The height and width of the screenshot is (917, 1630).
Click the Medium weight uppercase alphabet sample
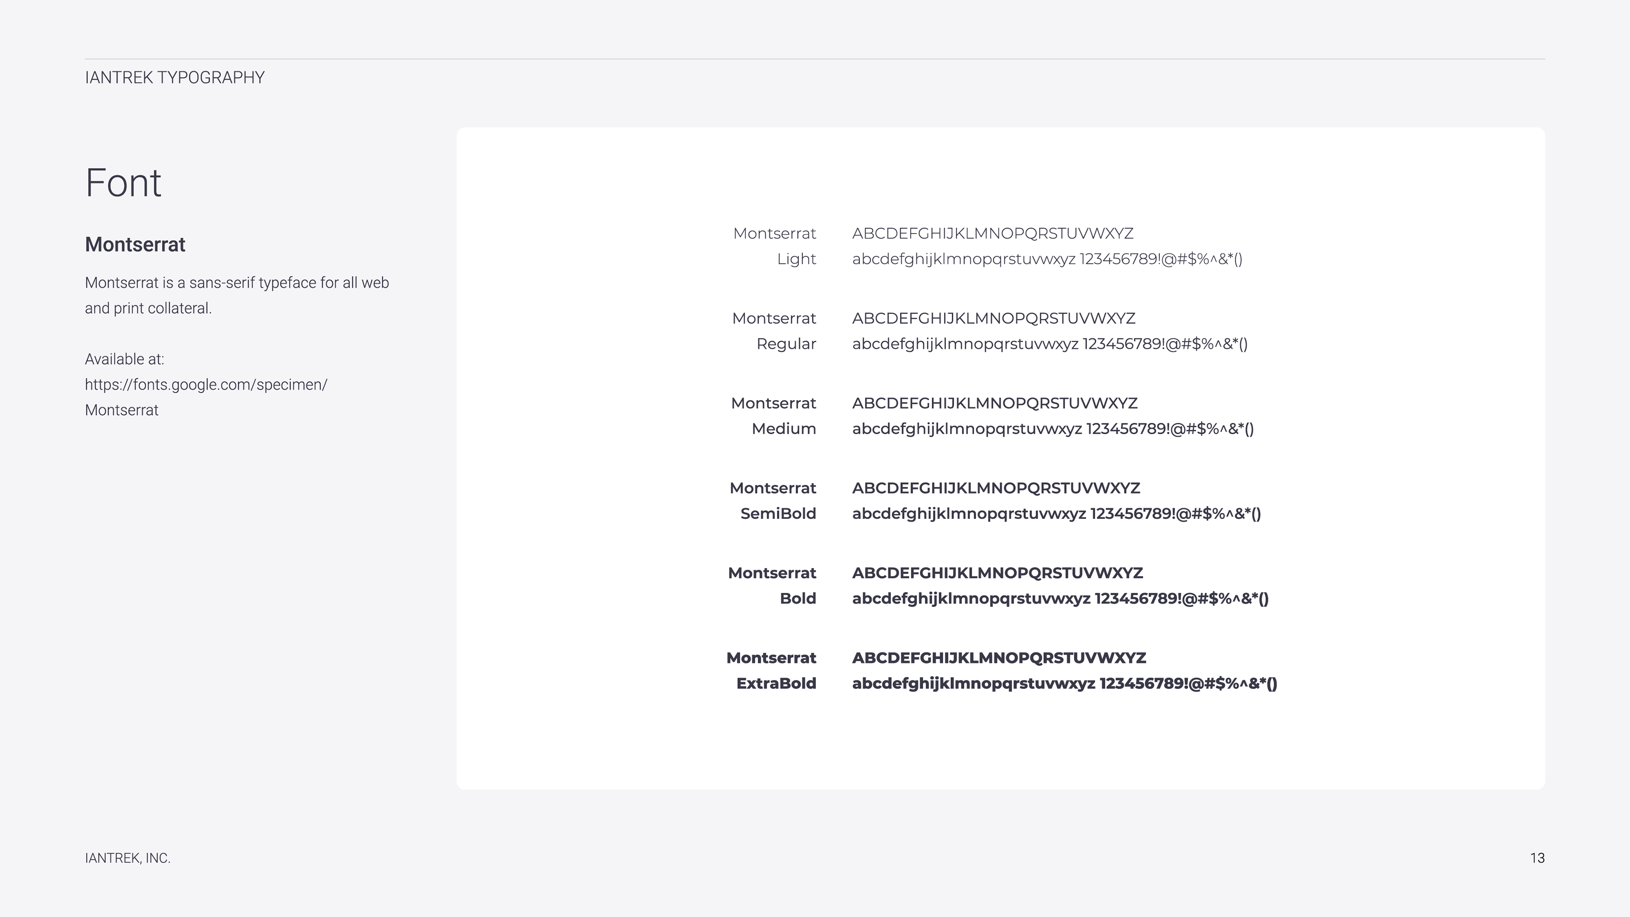[995, 403]
